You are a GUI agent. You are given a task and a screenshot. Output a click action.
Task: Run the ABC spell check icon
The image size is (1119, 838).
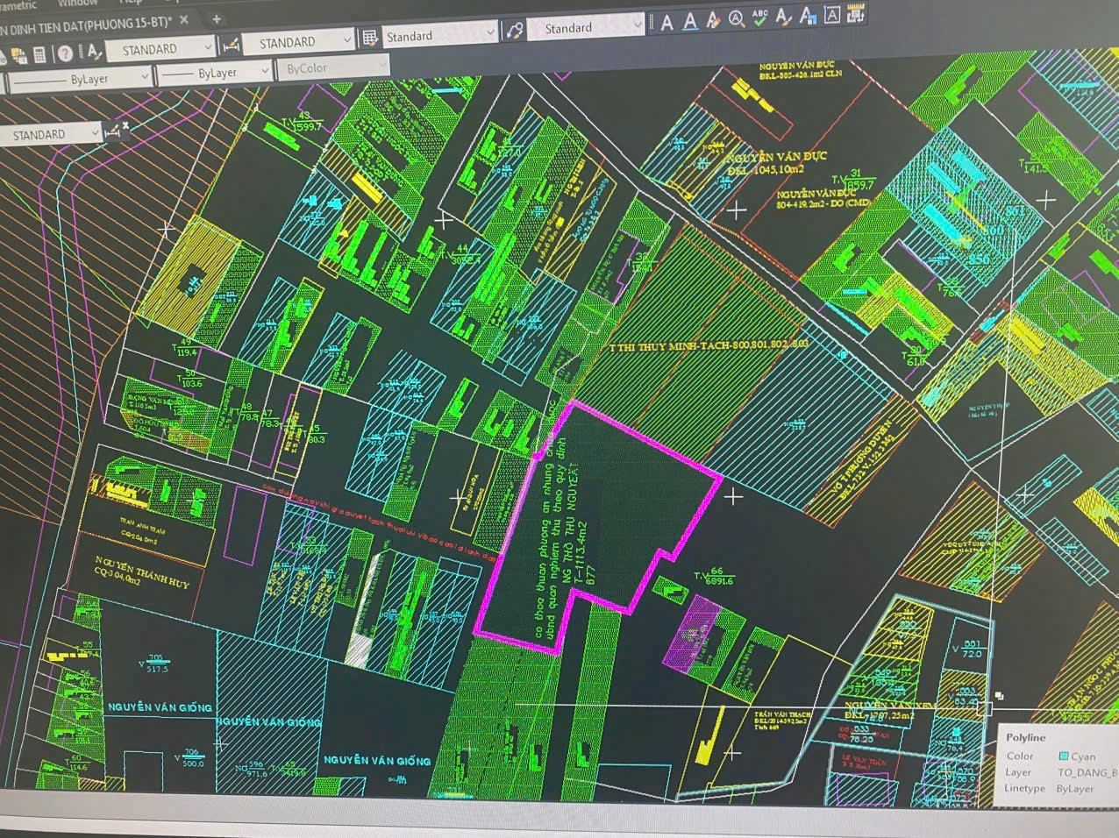(x=760, y=18)
